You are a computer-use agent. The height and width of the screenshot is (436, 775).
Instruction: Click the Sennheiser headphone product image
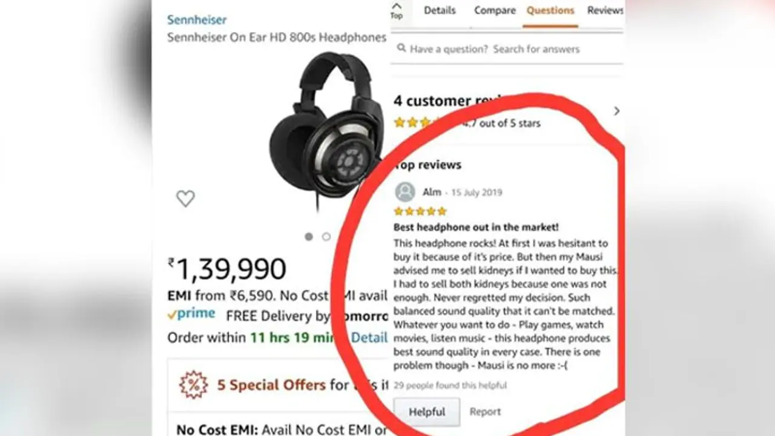(x=327, y=130)
